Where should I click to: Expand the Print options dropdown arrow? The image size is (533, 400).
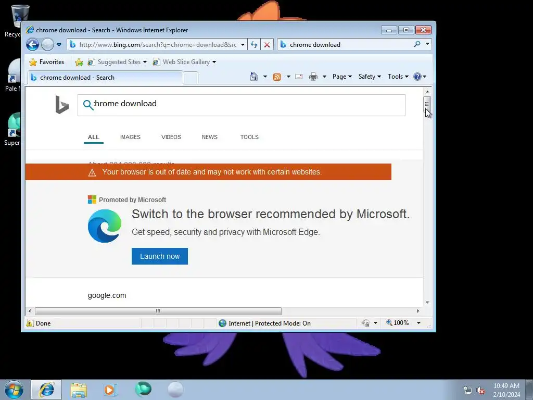(324, 77)
